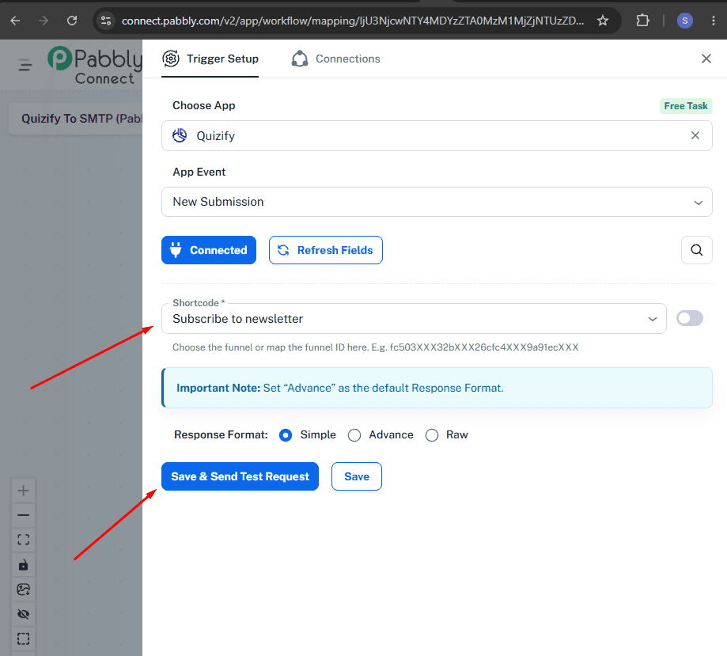This screenshot has height=656, width=727.
Task: Toggle the crossed-out eye visibility icon
Action: 23,614
